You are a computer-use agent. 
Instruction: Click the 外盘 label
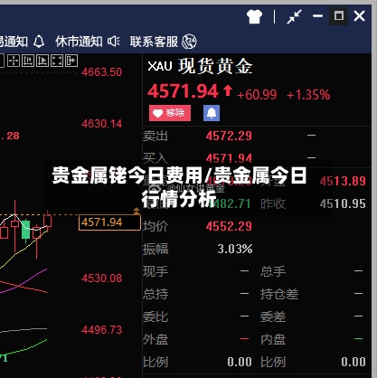pyautogui.click(x=156, y=339)
